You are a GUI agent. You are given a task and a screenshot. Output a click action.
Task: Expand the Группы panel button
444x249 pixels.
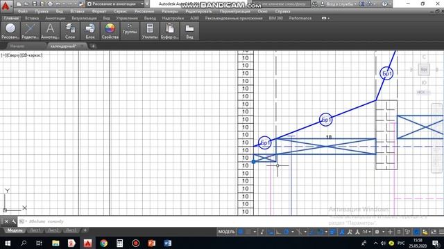130,30
